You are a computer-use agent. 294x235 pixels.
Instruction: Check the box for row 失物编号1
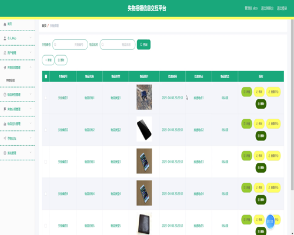pos(46,98)
